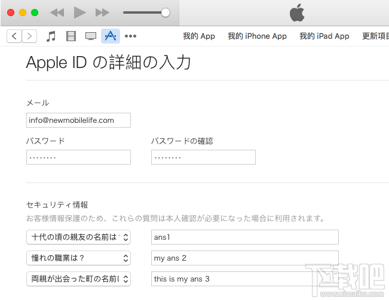Screen dimensions: 389x300
Task: Minimize the window with the yellow button
Action: point(23,13)
